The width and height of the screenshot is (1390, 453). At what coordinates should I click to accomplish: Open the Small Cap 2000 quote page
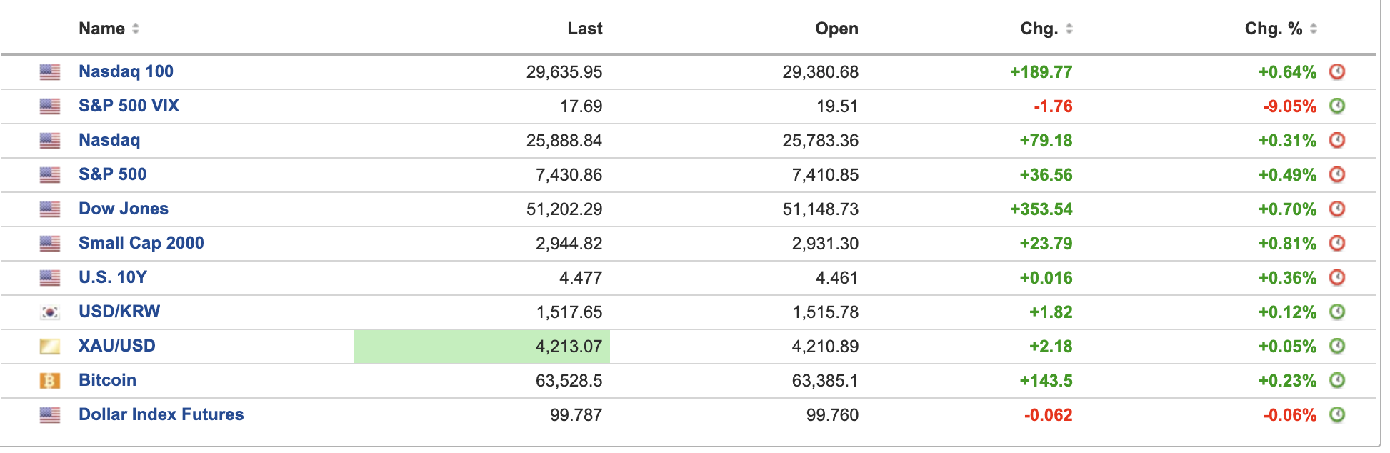[x=141, y=243]
